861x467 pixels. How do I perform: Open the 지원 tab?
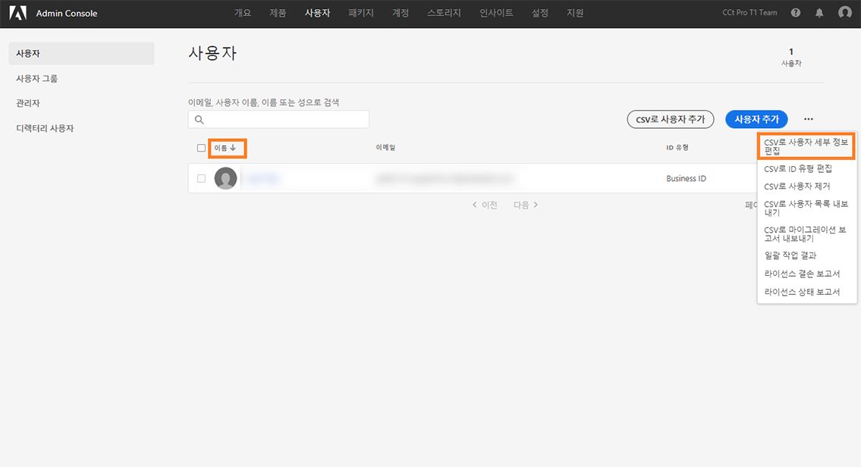tap(575, 13)
